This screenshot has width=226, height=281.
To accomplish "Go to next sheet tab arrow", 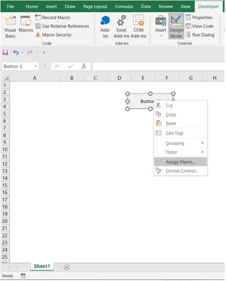I will tap(17, 267).
